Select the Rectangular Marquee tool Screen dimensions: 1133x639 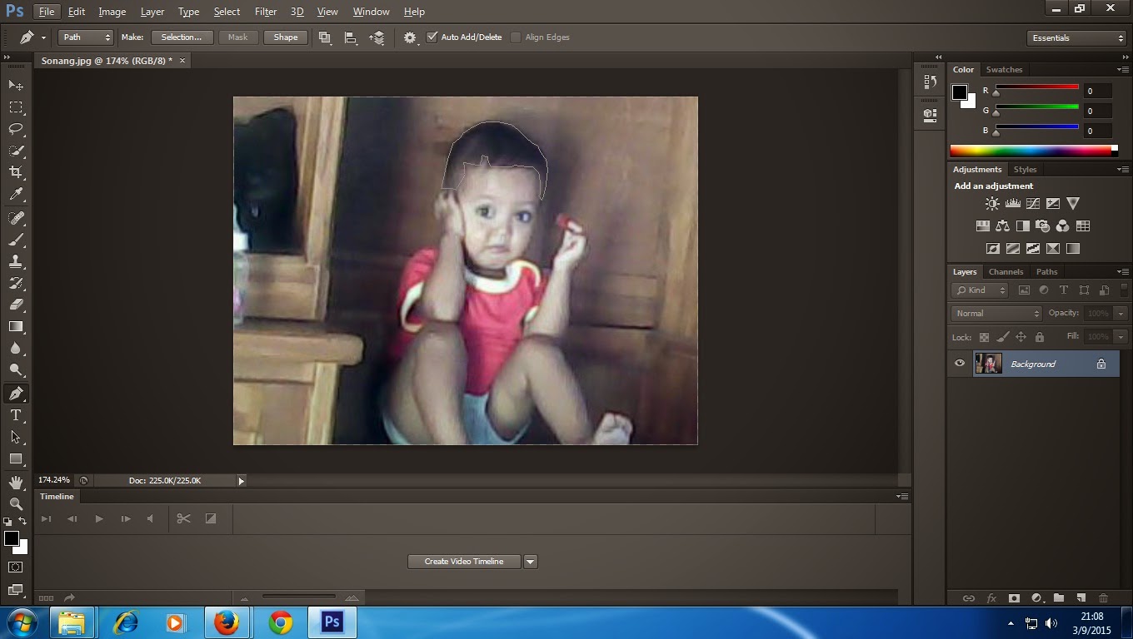tap(16, 107)
